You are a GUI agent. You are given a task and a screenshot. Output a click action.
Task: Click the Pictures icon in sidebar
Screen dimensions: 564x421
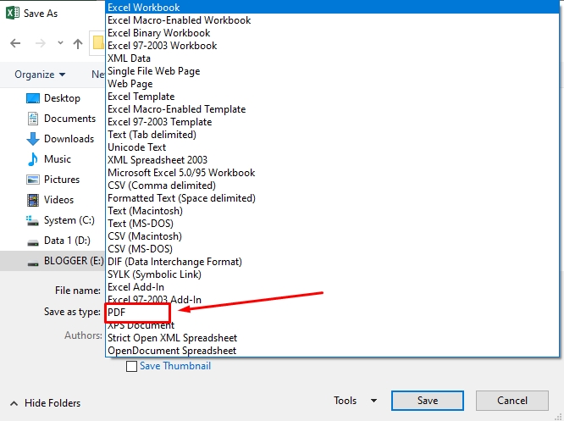[33, 180]
